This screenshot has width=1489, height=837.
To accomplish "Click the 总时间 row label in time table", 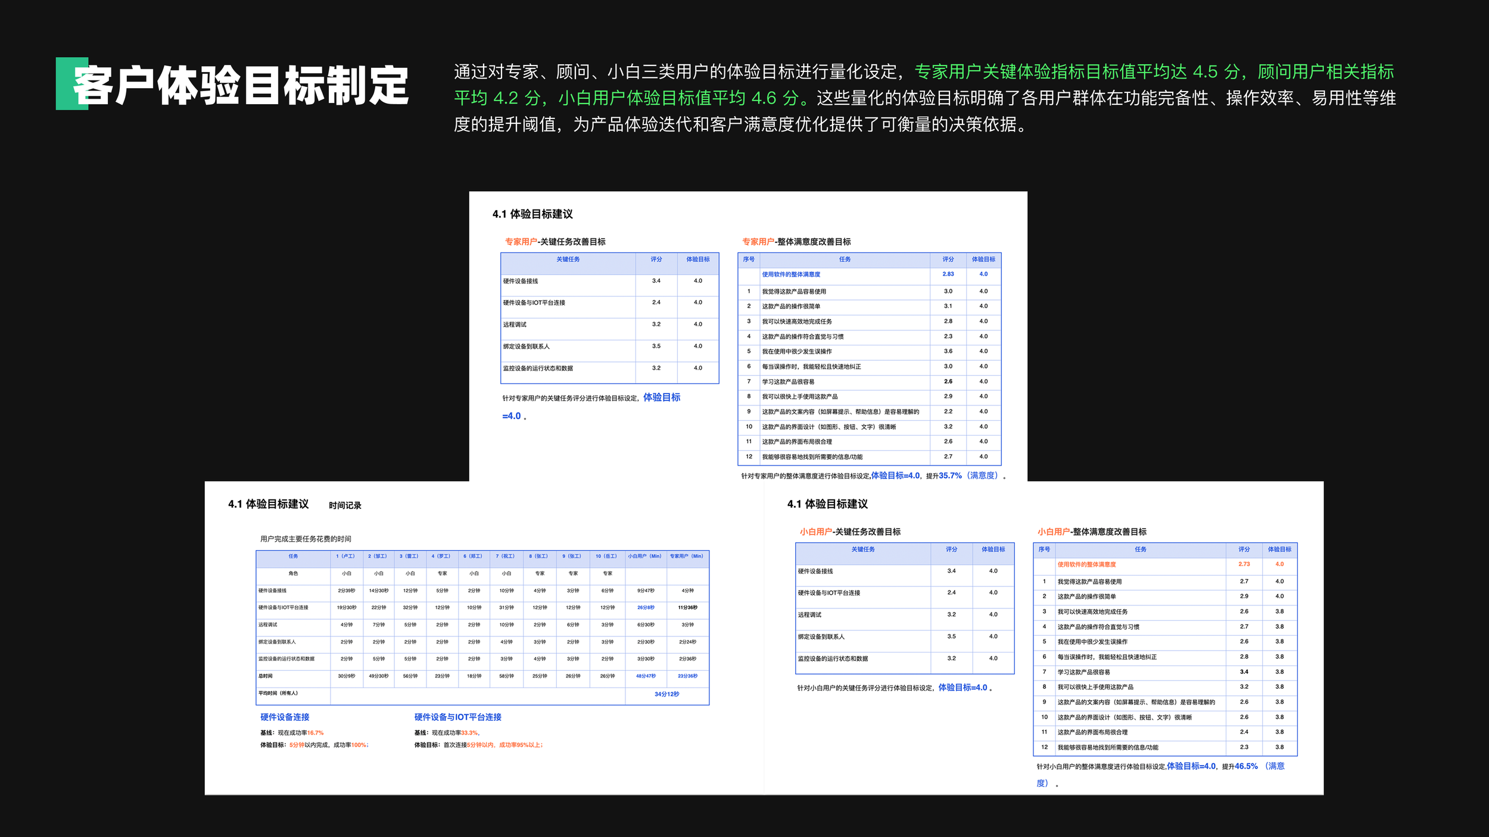I will click(x=266, y=676).
